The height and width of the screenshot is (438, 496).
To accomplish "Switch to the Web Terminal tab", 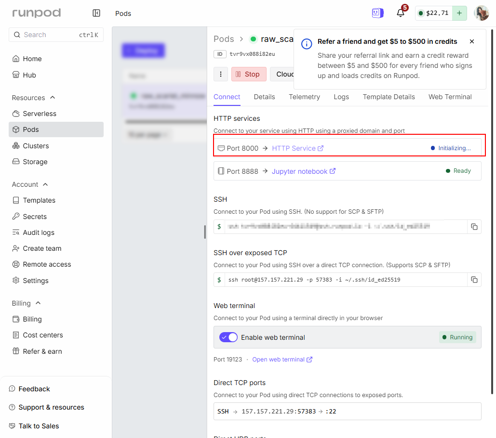I will [450, 97].
